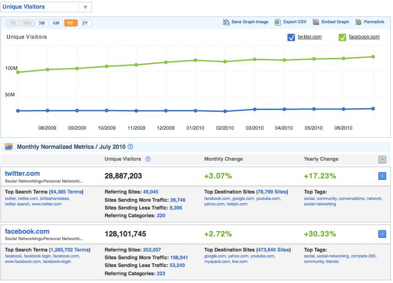
Task: Uncheck the facebook.com graph checkbox
Action: [342, 37]
